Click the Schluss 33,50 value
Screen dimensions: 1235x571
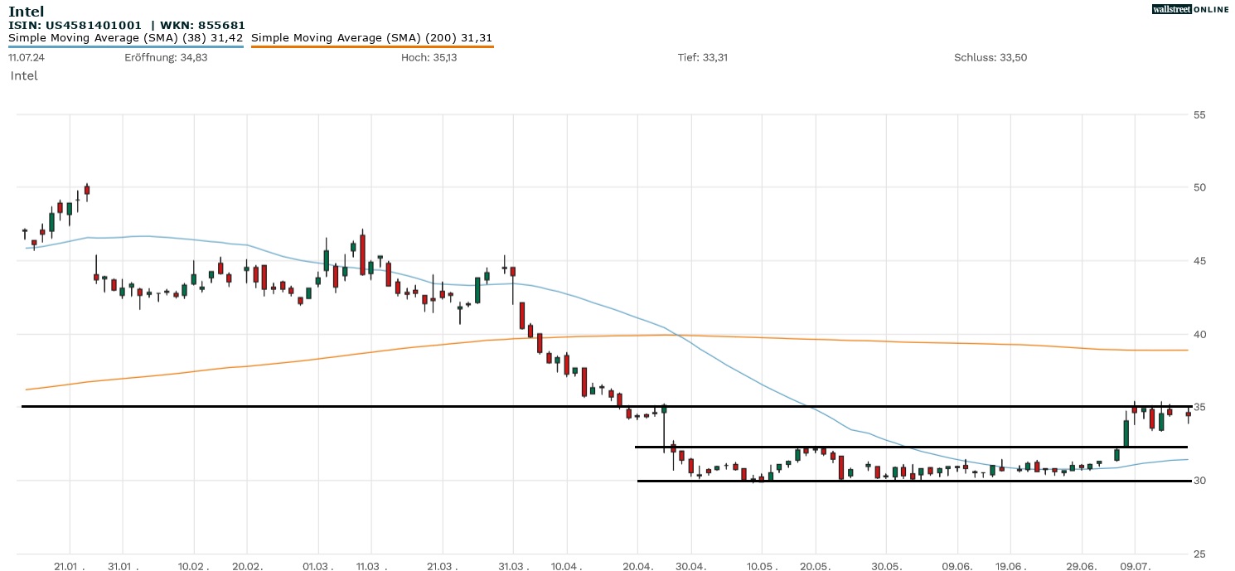(990, 57)
